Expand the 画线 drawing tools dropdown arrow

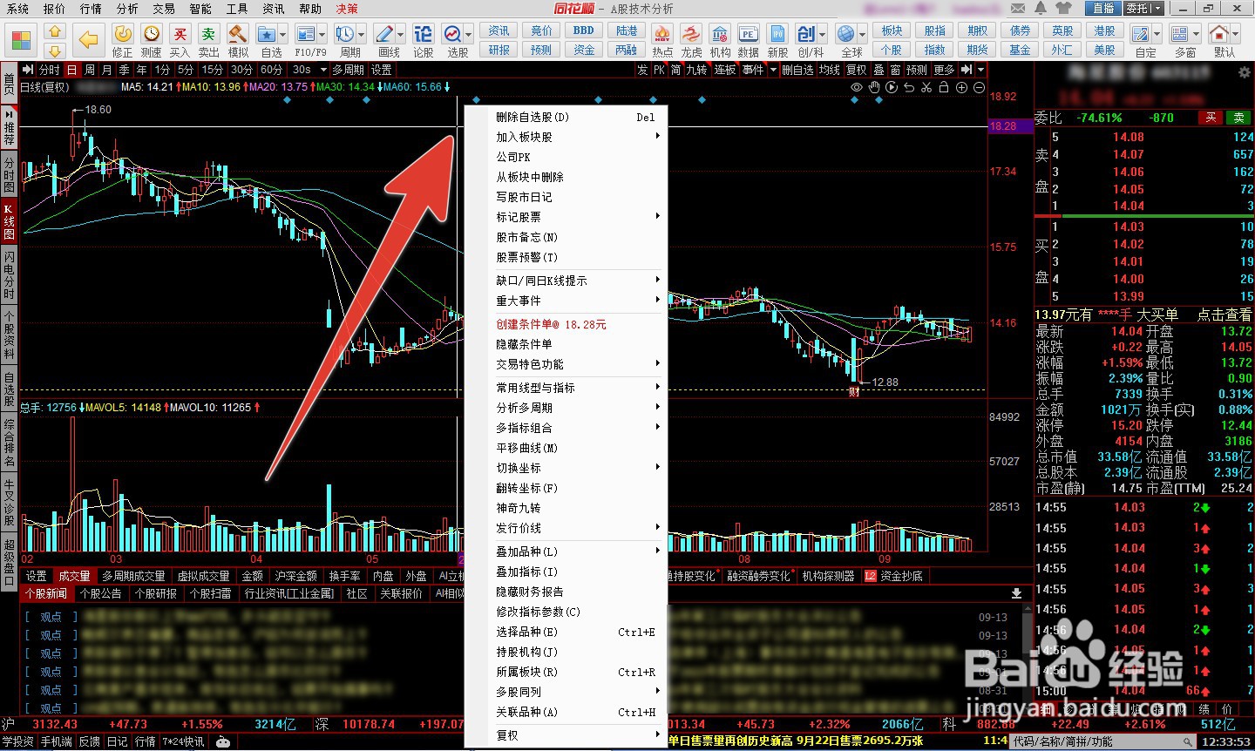pyautogui.click(x=402, y=35)
